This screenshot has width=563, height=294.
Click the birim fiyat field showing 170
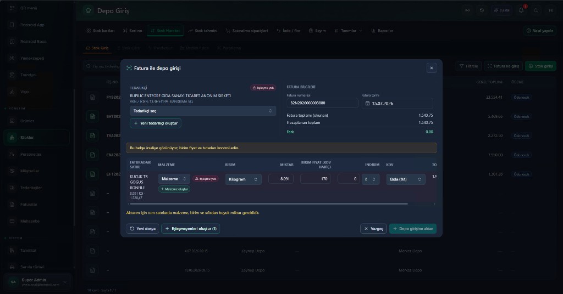(315, 179)
